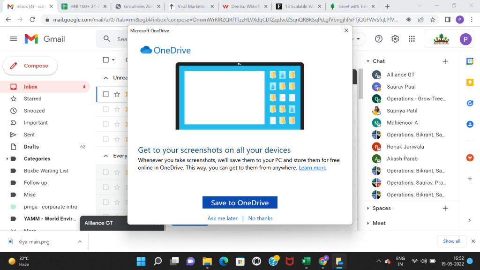Open Google Tasks in side panel
The height and width of the screenshot is (270, 480).
point(470,103)
